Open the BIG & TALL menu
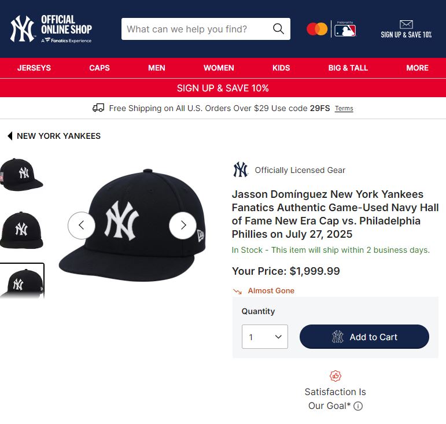The width and height of the screenshot is (446, 424). (348, 68)
